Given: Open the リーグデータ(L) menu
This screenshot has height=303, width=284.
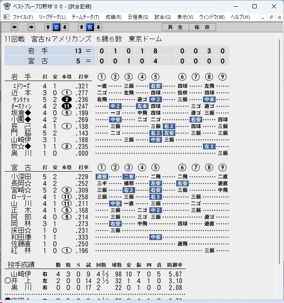Looking at the screenshot, I should (52, 17).
